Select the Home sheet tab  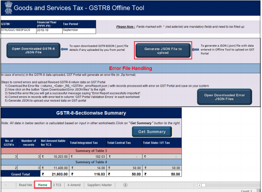pos(43,185)
